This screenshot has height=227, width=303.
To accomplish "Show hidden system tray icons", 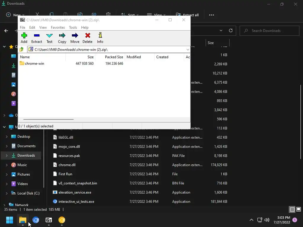I will 252,220.
